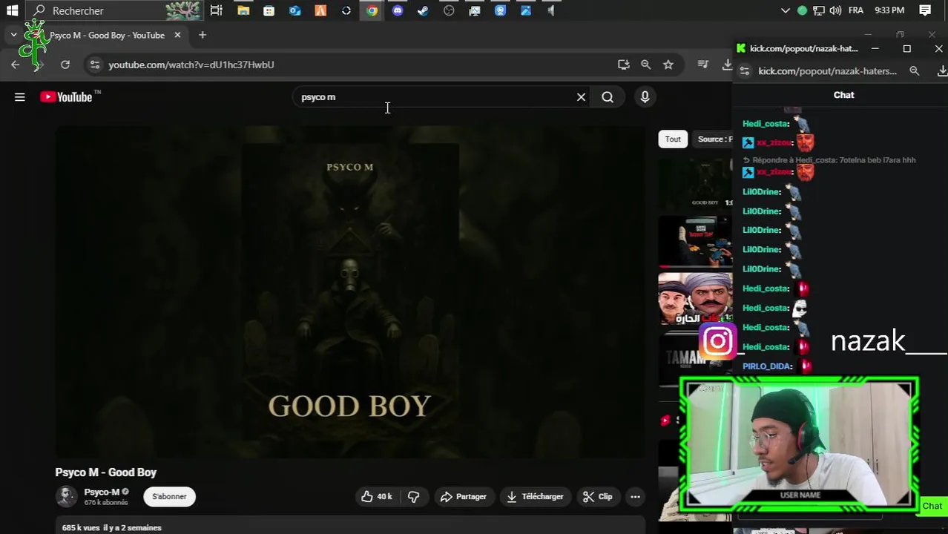This screenshot has height=534, width=948.
Task: Open the zoom control in address bar
Action: click(645, 65)
